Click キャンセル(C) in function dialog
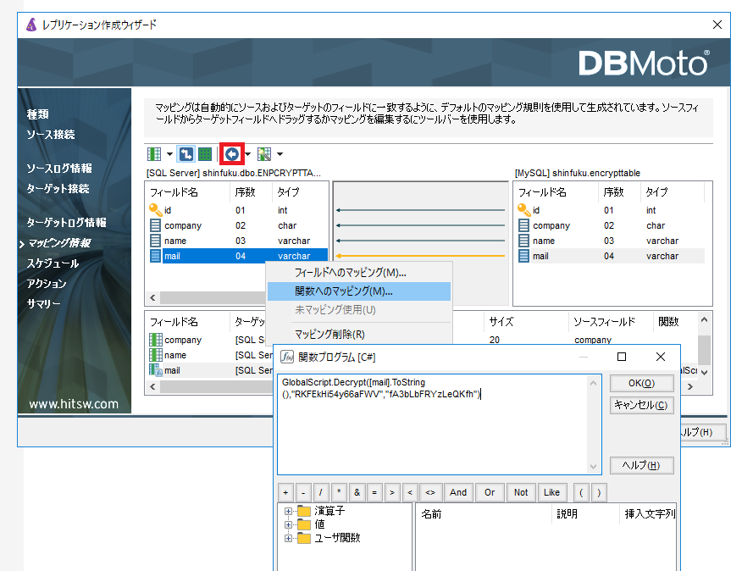The width and height of the screenshot is (753, 571). click(641, 405)
